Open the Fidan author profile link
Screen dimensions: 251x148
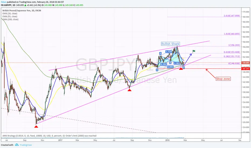(x=4, y=2)
